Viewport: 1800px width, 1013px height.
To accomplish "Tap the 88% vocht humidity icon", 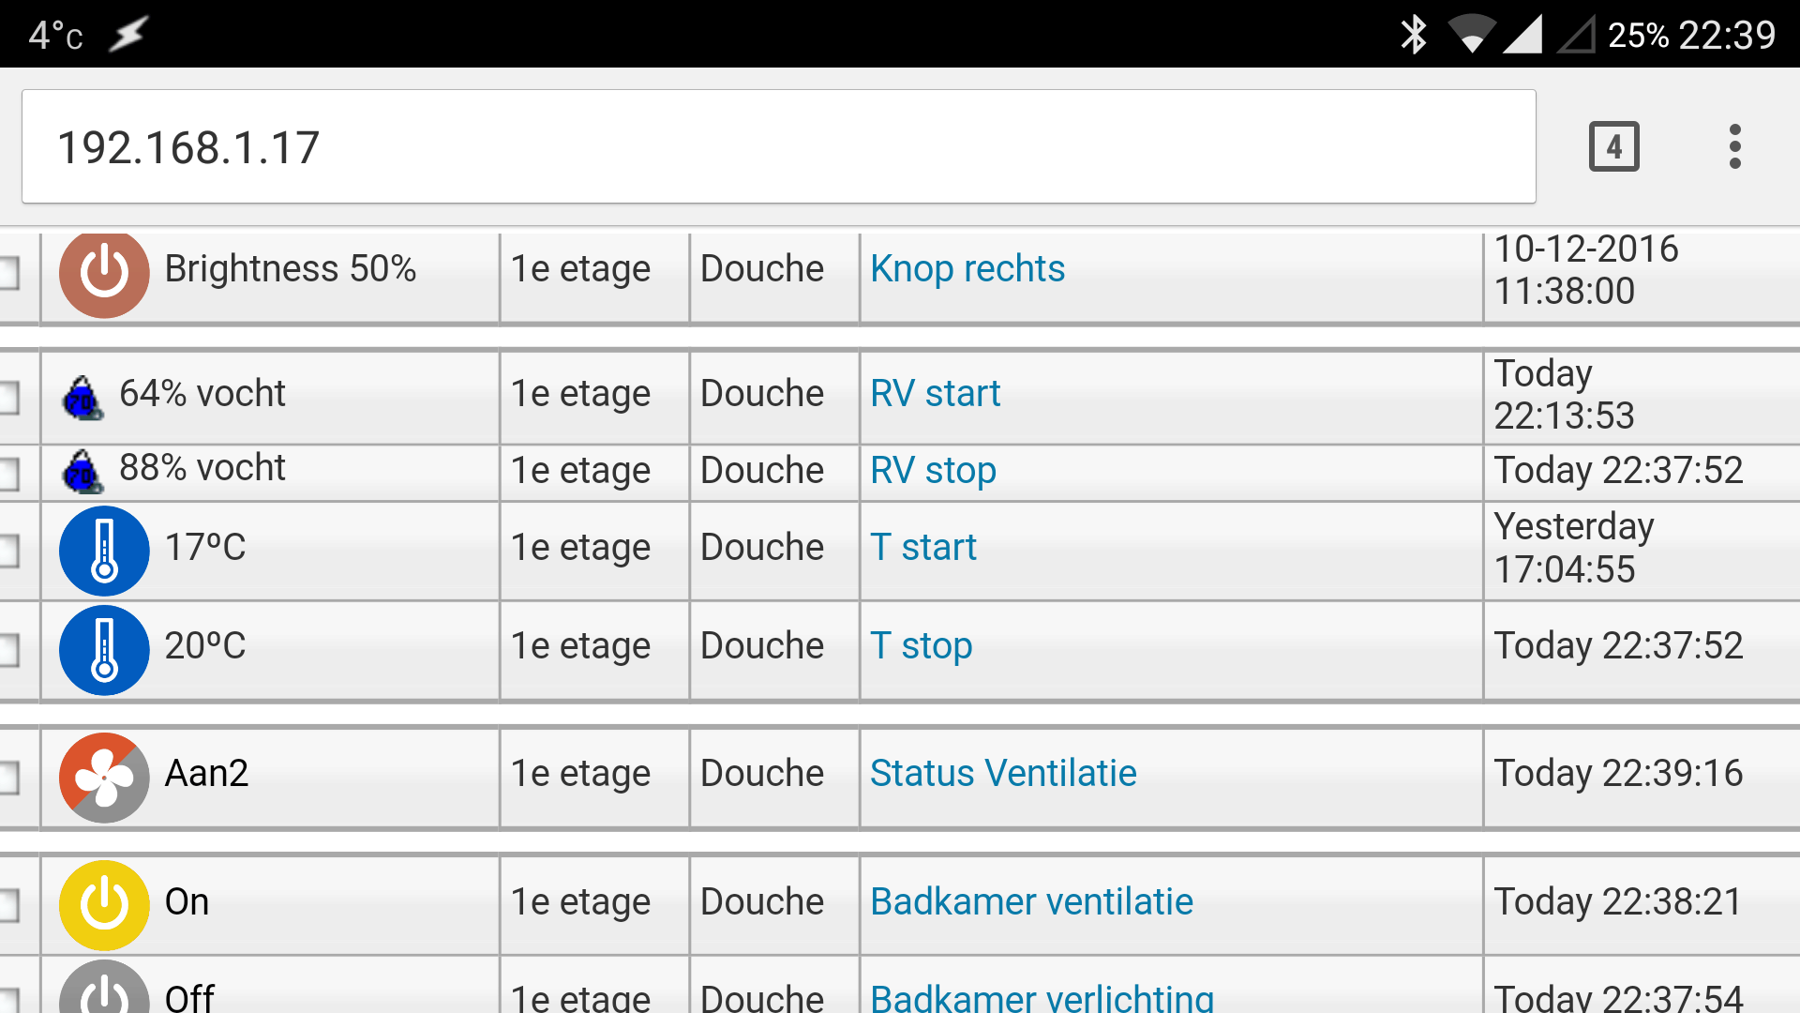I will (82, 471).
